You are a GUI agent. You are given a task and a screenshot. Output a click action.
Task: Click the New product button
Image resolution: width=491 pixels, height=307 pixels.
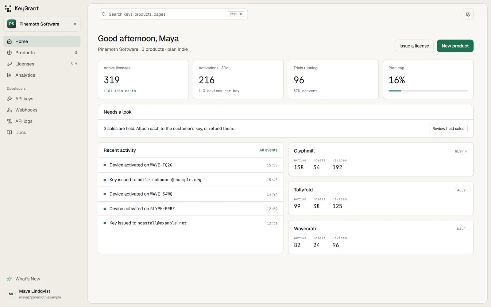455,46
